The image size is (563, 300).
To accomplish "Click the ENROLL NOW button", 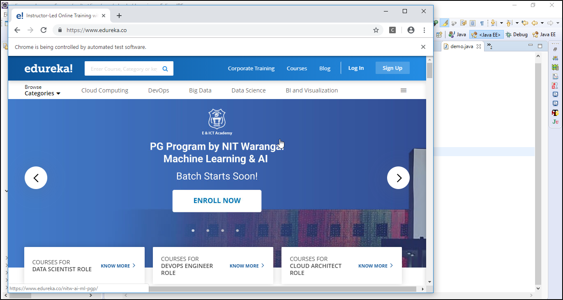I will point(217,201).
